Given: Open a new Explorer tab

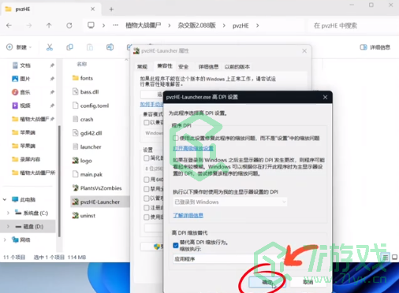Looking at the screenshot, I should (111, 9).
